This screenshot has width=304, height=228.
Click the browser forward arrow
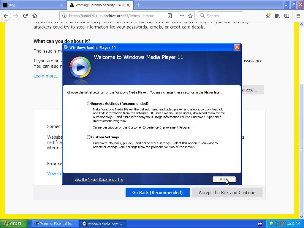(16, 16)
